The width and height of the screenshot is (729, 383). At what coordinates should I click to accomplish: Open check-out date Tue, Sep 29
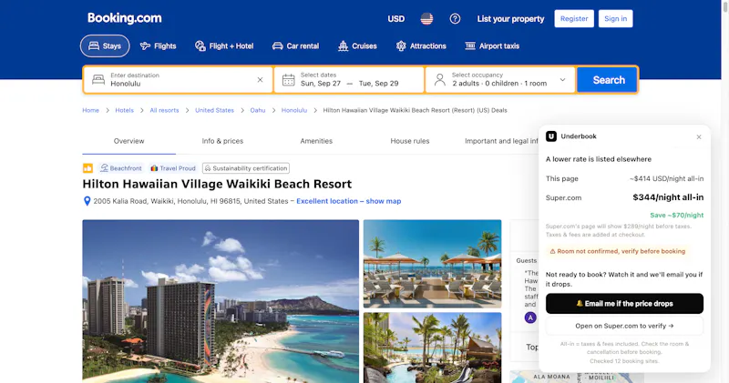378,84
